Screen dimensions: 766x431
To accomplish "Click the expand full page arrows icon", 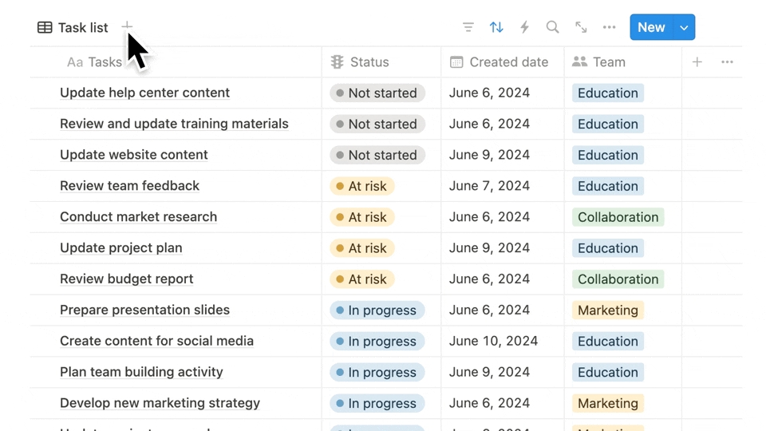I will click(x=581, y=27).
